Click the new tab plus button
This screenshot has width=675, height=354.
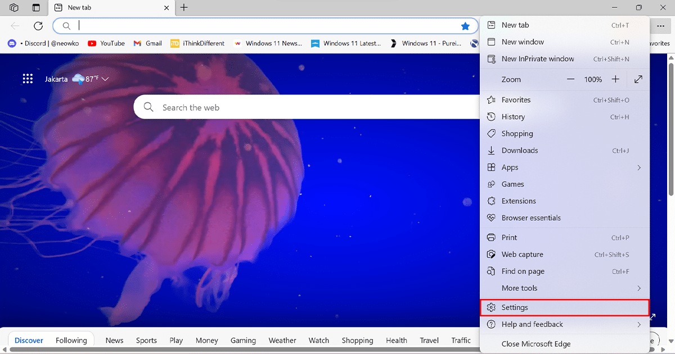184,8
